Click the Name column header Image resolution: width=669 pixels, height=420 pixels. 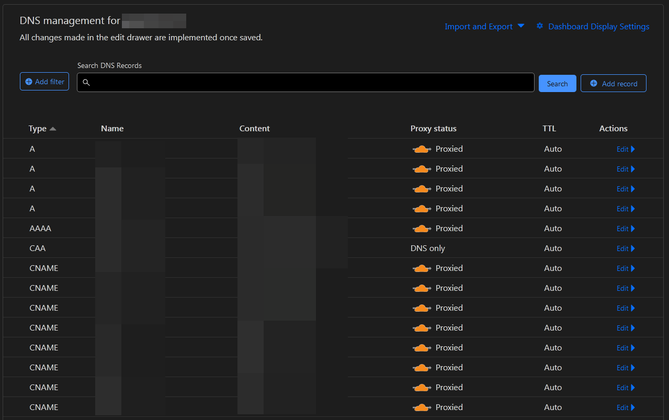112,129
